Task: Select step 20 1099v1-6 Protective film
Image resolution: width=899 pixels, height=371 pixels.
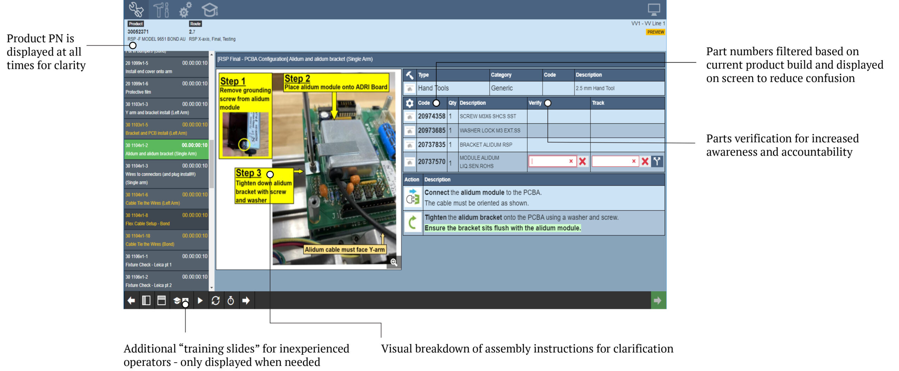Action: (166, 88)
